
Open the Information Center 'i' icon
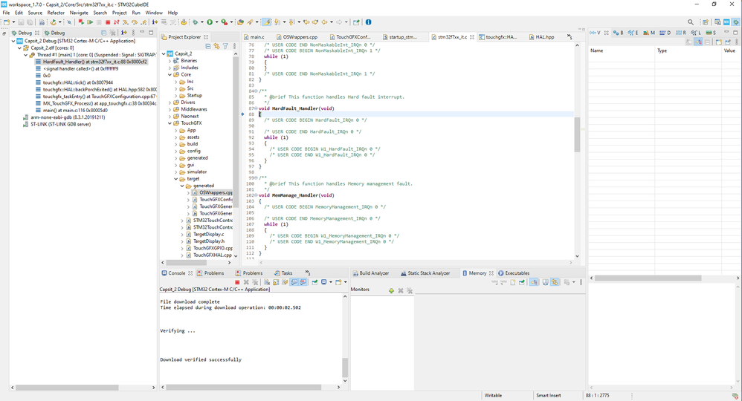tap(368, 22)
